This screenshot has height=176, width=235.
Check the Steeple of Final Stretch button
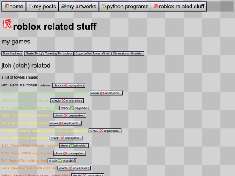(74, 168)
